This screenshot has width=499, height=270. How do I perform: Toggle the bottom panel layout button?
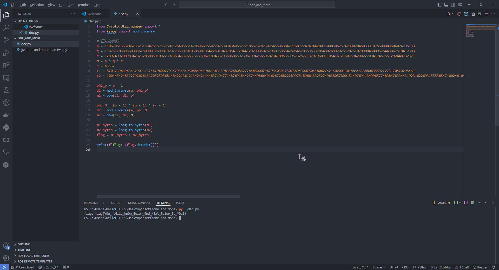click(x=446, y=5)
